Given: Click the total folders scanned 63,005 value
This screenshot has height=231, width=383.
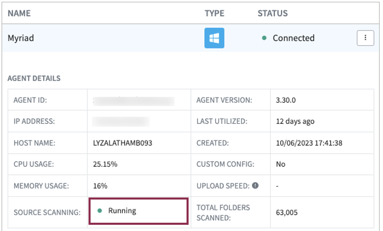Looking at the screenshot, I should coord(287,213).
